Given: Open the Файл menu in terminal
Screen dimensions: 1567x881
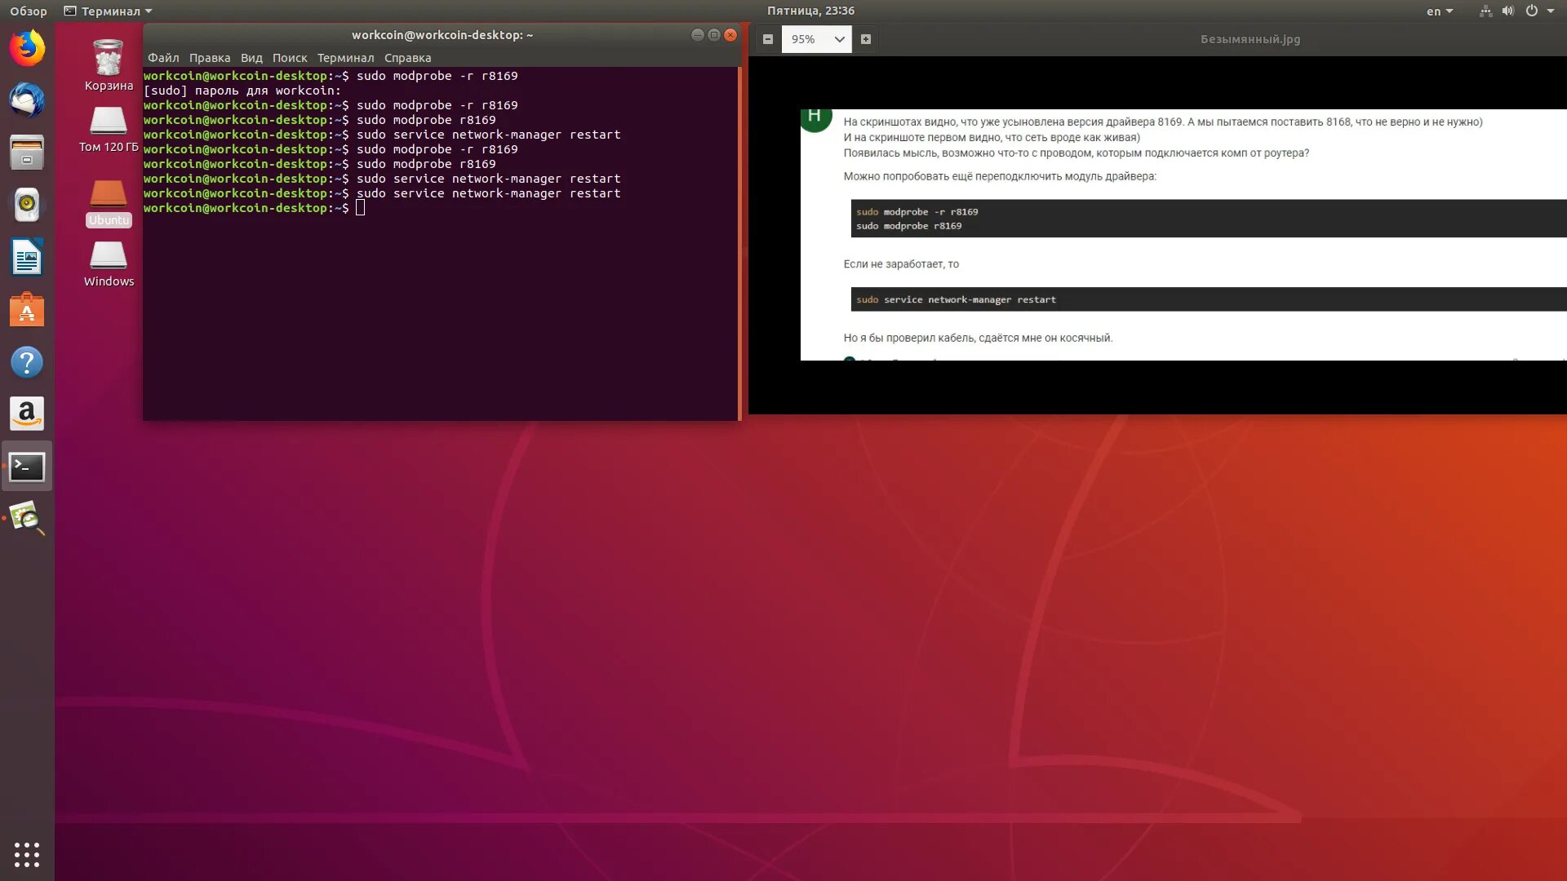Looking at the screenshot, I should [163, 58].
